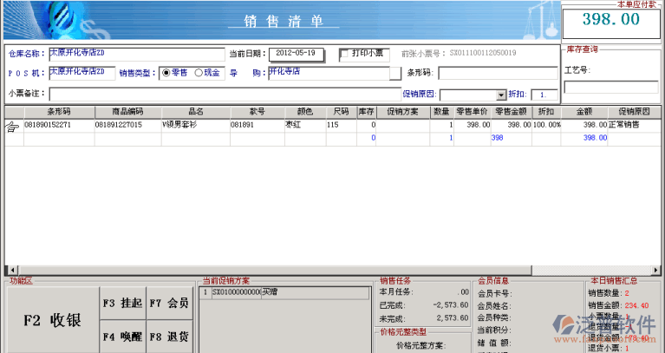Click the 尺码 column header
The image size is (665, 353).
pos(341,112)
